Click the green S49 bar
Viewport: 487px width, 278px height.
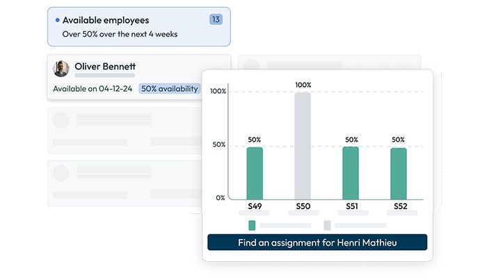(x=255, y=173)
